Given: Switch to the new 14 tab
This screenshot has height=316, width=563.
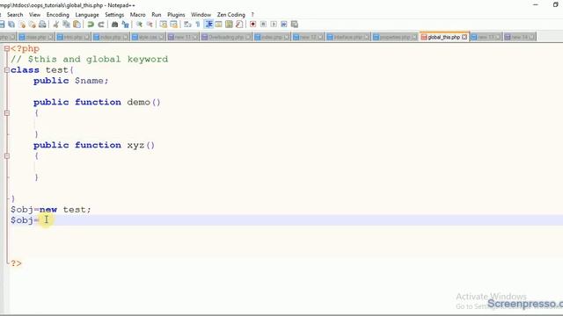Looking at the screenshot, I should 520,37.
